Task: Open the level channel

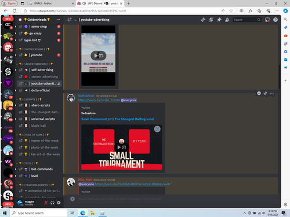Action: [39, 176]
